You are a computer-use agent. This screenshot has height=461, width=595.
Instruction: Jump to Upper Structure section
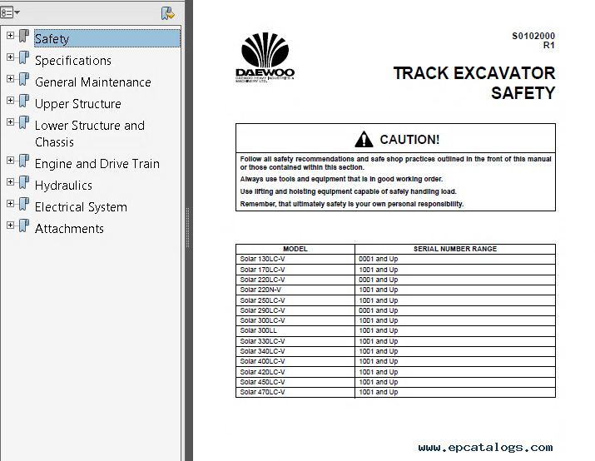click(x=77, y=103)
